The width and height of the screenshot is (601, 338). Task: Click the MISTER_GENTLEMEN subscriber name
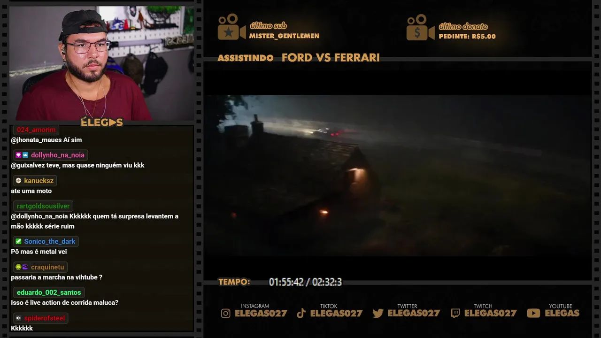click(284, 36)
